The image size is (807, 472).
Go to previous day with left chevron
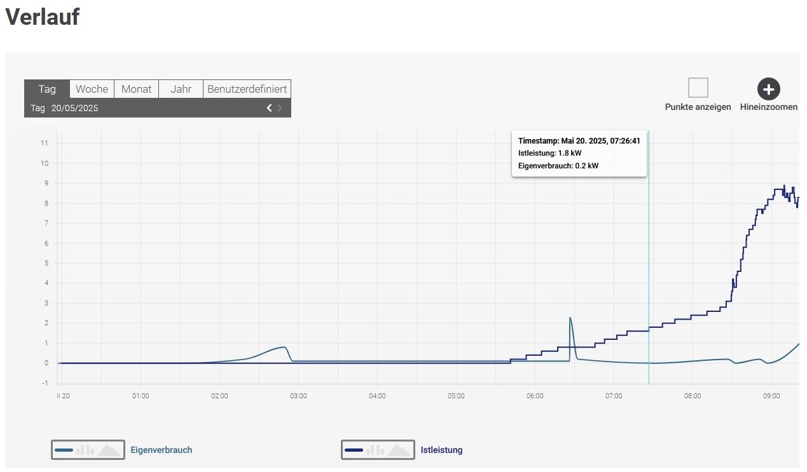click(x=269, y=108)
